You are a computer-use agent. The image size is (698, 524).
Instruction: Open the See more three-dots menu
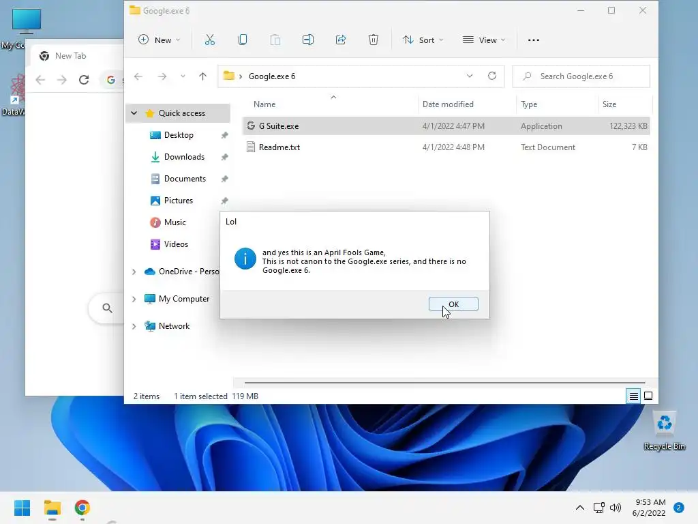click(533, 40)
